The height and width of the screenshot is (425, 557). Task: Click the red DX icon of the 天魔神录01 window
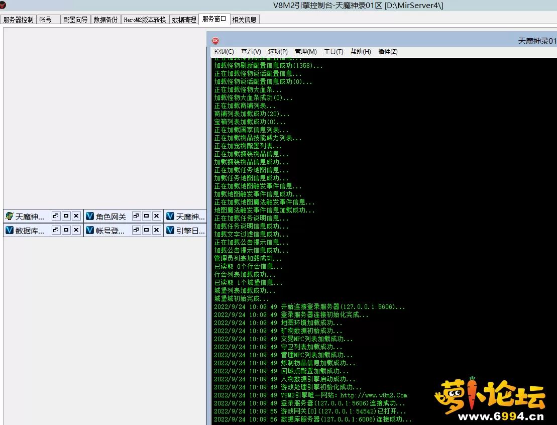tap(215, 41)
